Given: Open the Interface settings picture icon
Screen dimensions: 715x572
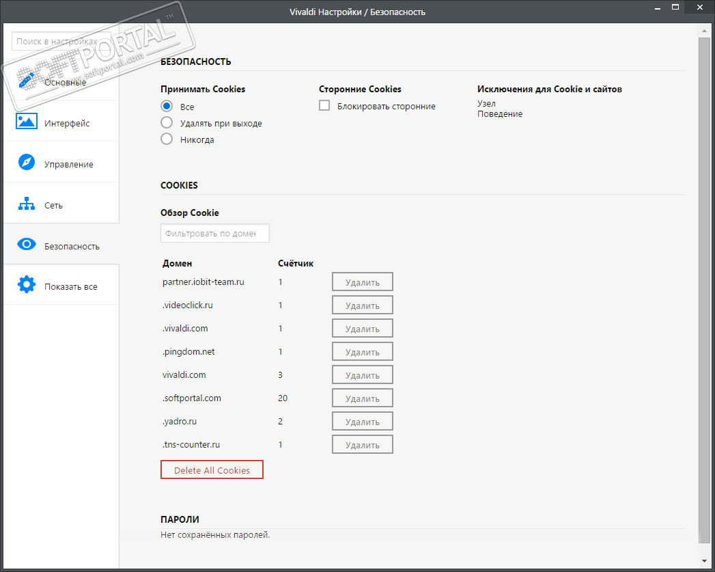Looking at the screenshot, I should coord(26,122).
